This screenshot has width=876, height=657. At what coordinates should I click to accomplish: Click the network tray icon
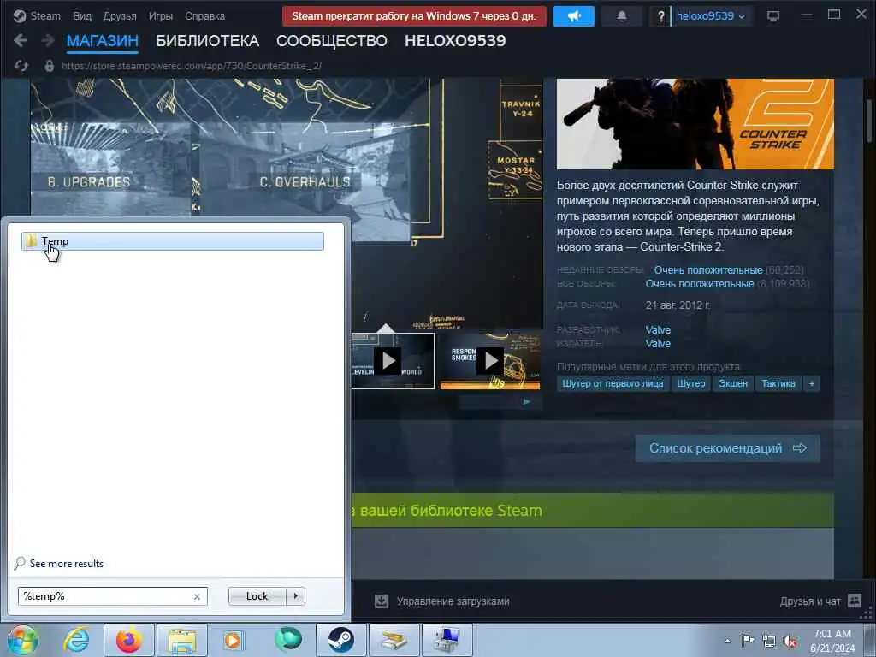(769, 641)
